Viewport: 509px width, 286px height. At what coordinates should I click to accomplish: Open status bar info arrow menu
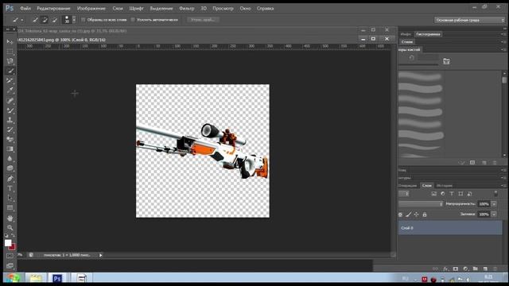click(x=101, y=255)
